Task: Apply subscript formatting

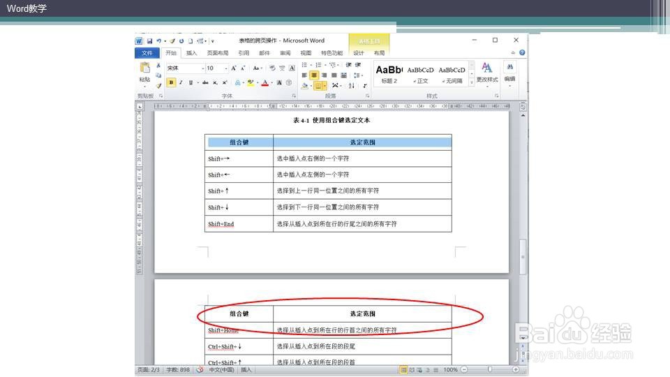Action: [x=215, y=82]
